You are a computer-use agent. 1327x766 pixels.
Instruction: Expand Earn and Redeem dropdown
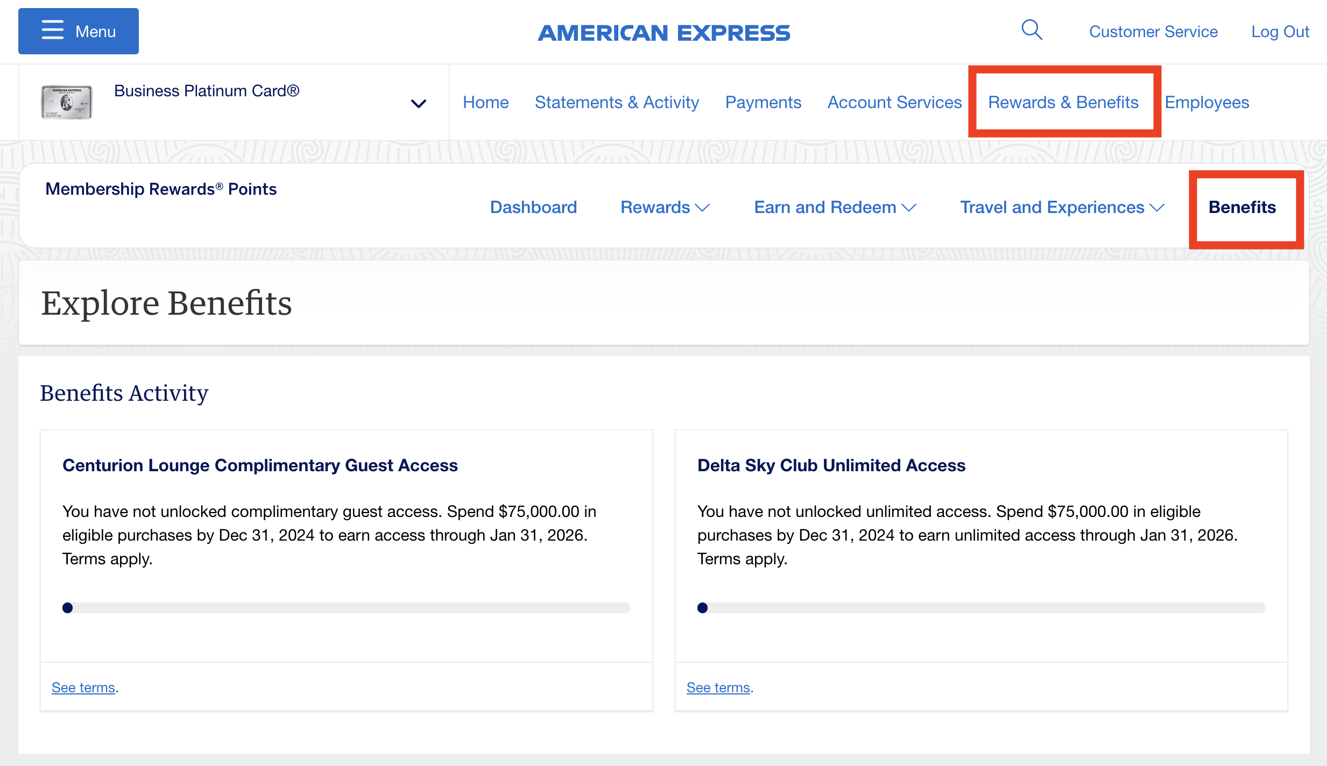835,207
